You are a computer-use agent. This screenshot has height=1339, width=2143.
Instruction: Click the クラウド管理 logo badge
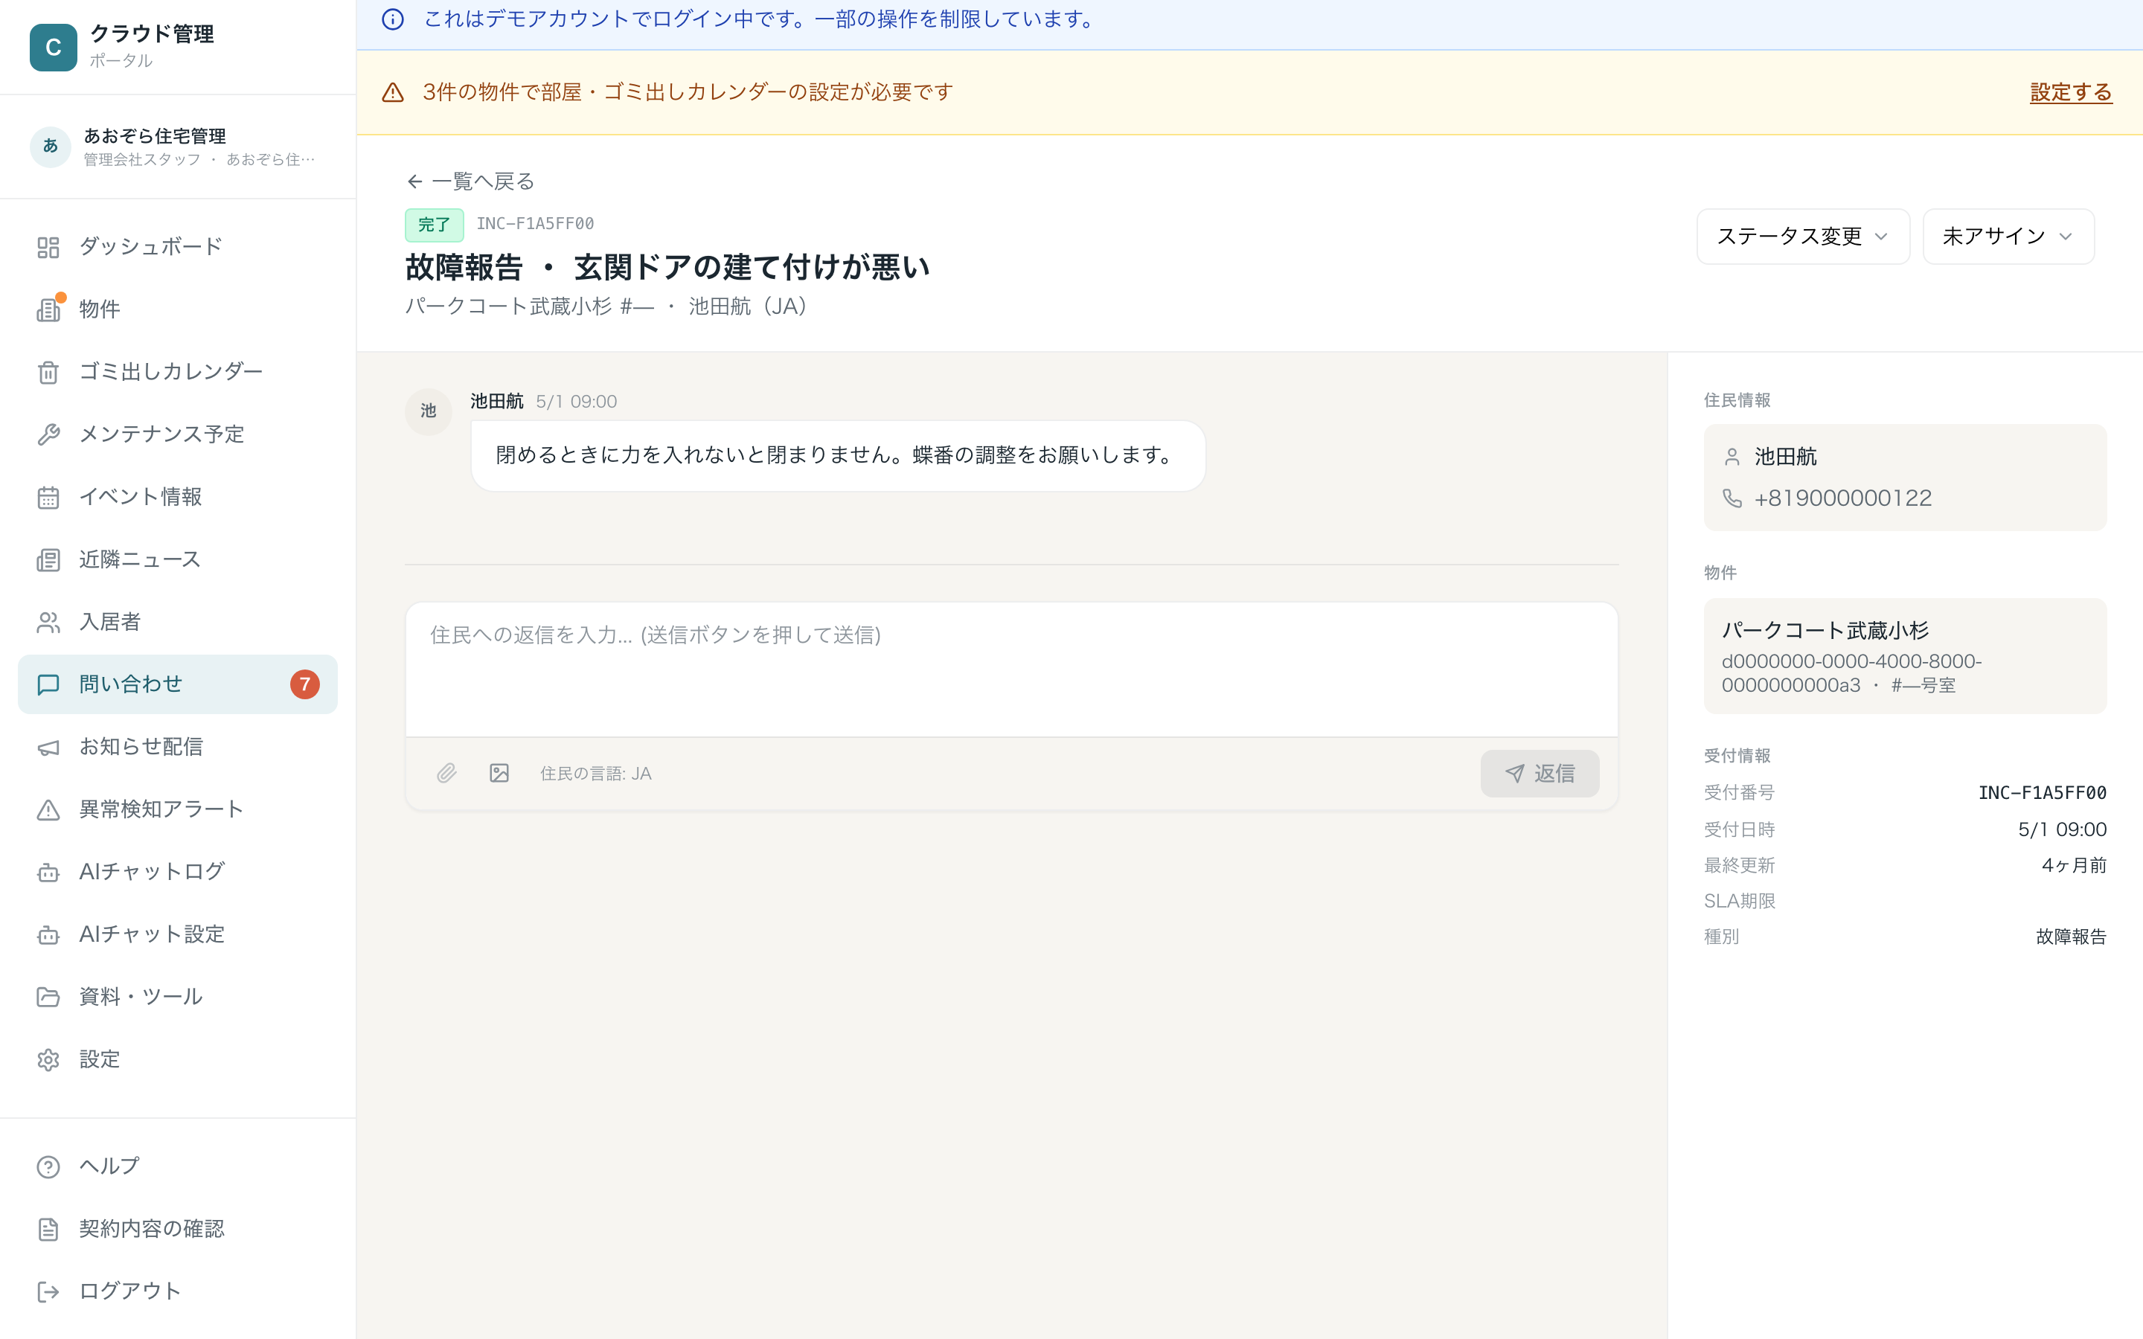pyautogui.click(x=53, y=47)
